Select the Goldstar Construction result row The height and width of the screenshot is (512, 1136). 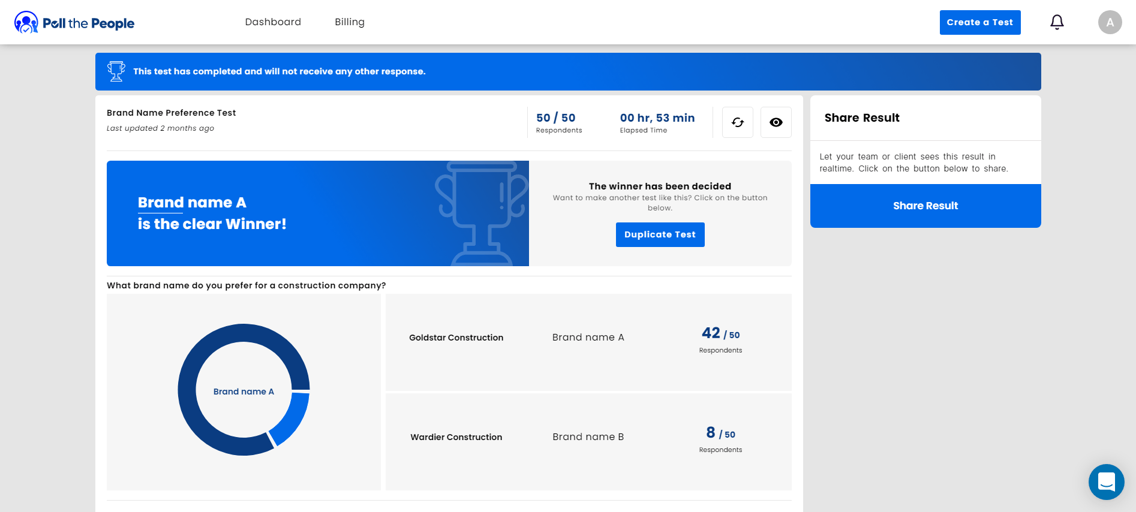tap(588, 342)
